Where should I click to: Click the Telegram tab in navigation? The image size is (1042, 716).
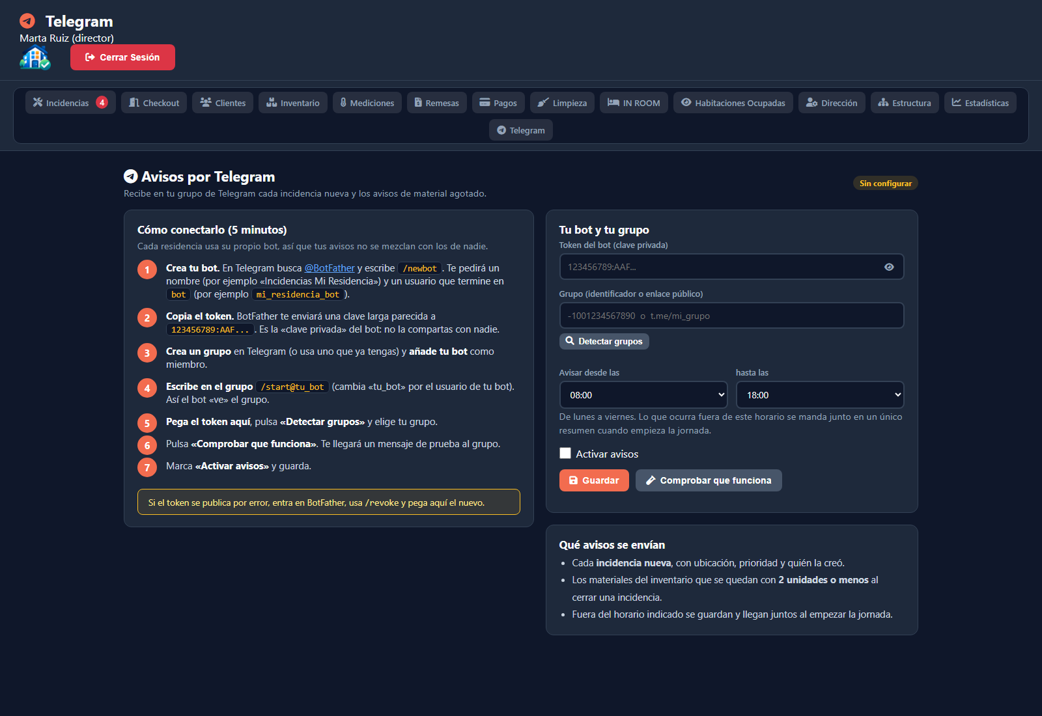[521, 130]
